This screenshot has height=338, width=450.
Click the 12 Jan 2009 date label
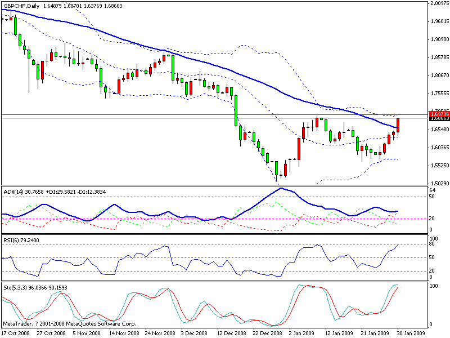click(x=339, y=333)
